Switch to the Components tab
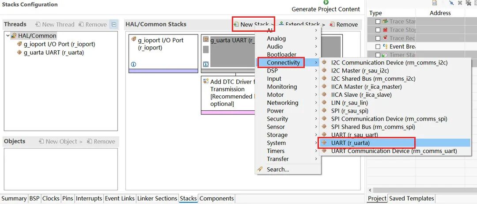The width and height of the screenshot is (477, 204). click(216, 199)
